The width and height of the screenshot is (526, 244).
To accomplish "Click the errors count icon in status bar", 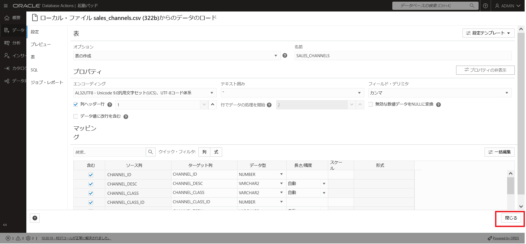I will point(8,238).
